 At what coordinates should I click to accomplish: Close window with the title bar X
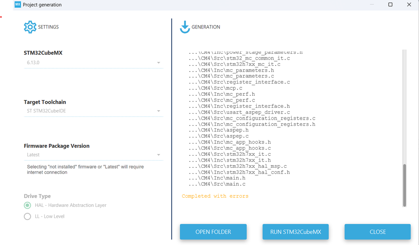click(409, 5)
